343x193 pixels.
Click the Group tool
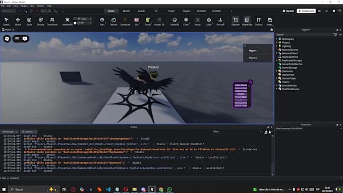pos(198,22)
